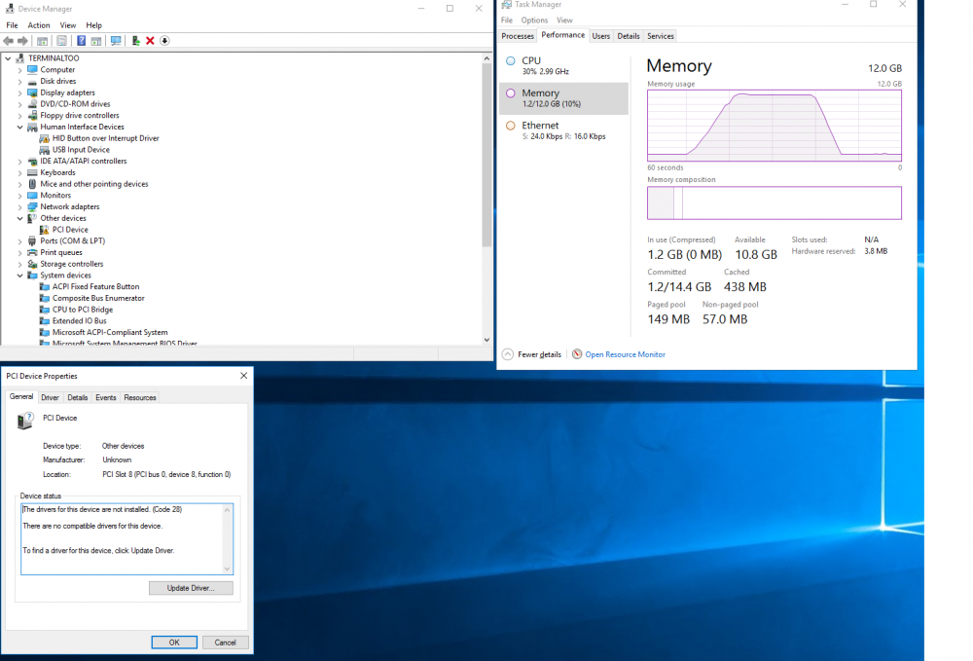
Task: Select CPU in Task Manager performance list
Action: 563,65
